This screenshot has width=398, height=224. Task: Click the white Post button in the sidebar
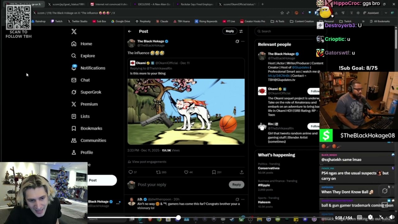pos(102,180)
